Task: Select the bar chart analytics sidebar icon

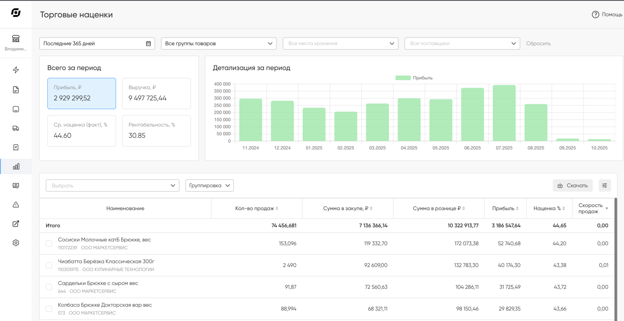Action: coord(16,167)
